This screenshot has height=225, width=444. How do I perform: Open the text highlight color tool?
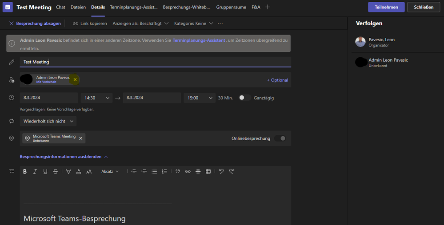68,171
